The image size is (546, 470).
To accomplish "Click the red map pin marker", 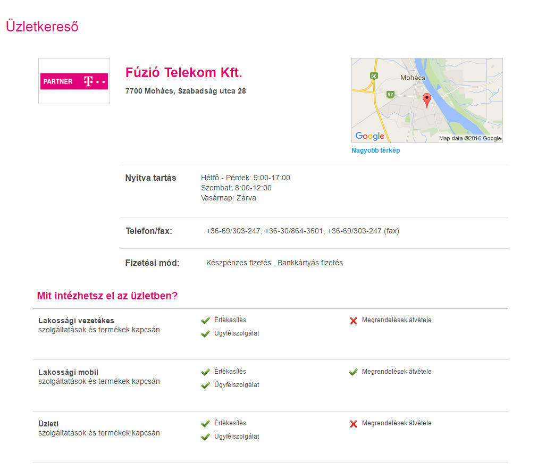I will (426, 100).
